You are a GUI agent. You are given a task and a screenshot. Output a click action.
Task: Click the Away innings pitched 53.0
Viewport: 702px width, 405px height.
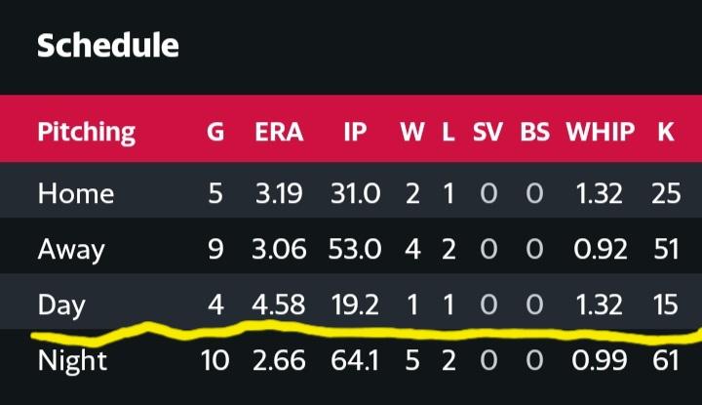click(x=355, y=249)
